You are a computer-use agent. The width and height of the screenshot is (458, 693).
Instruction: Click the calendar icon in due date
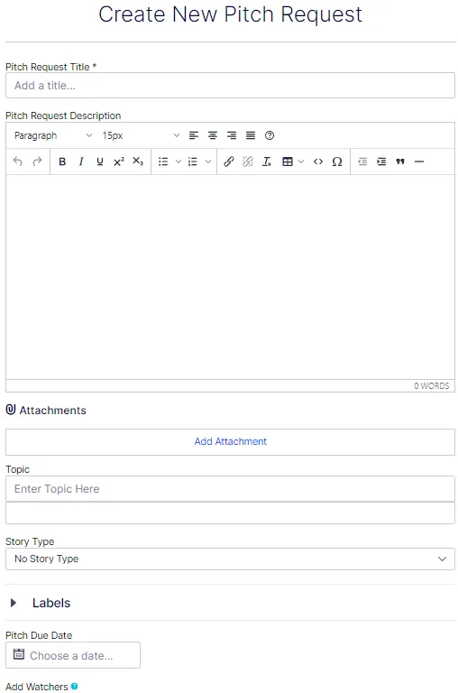coord(19,654)
